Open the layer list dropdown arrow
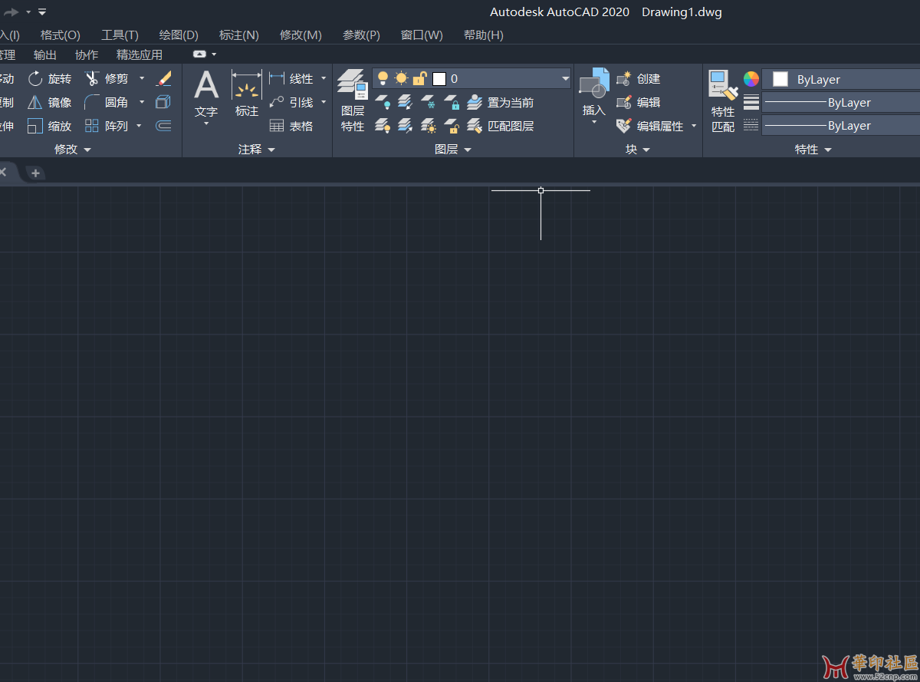The width and height of the screenshot is (920, 682). pyautogui.click(x=566, y=78)
